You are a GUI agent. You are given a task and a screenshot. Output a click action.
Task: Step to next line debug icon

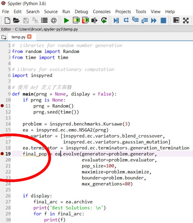[126, 20]
